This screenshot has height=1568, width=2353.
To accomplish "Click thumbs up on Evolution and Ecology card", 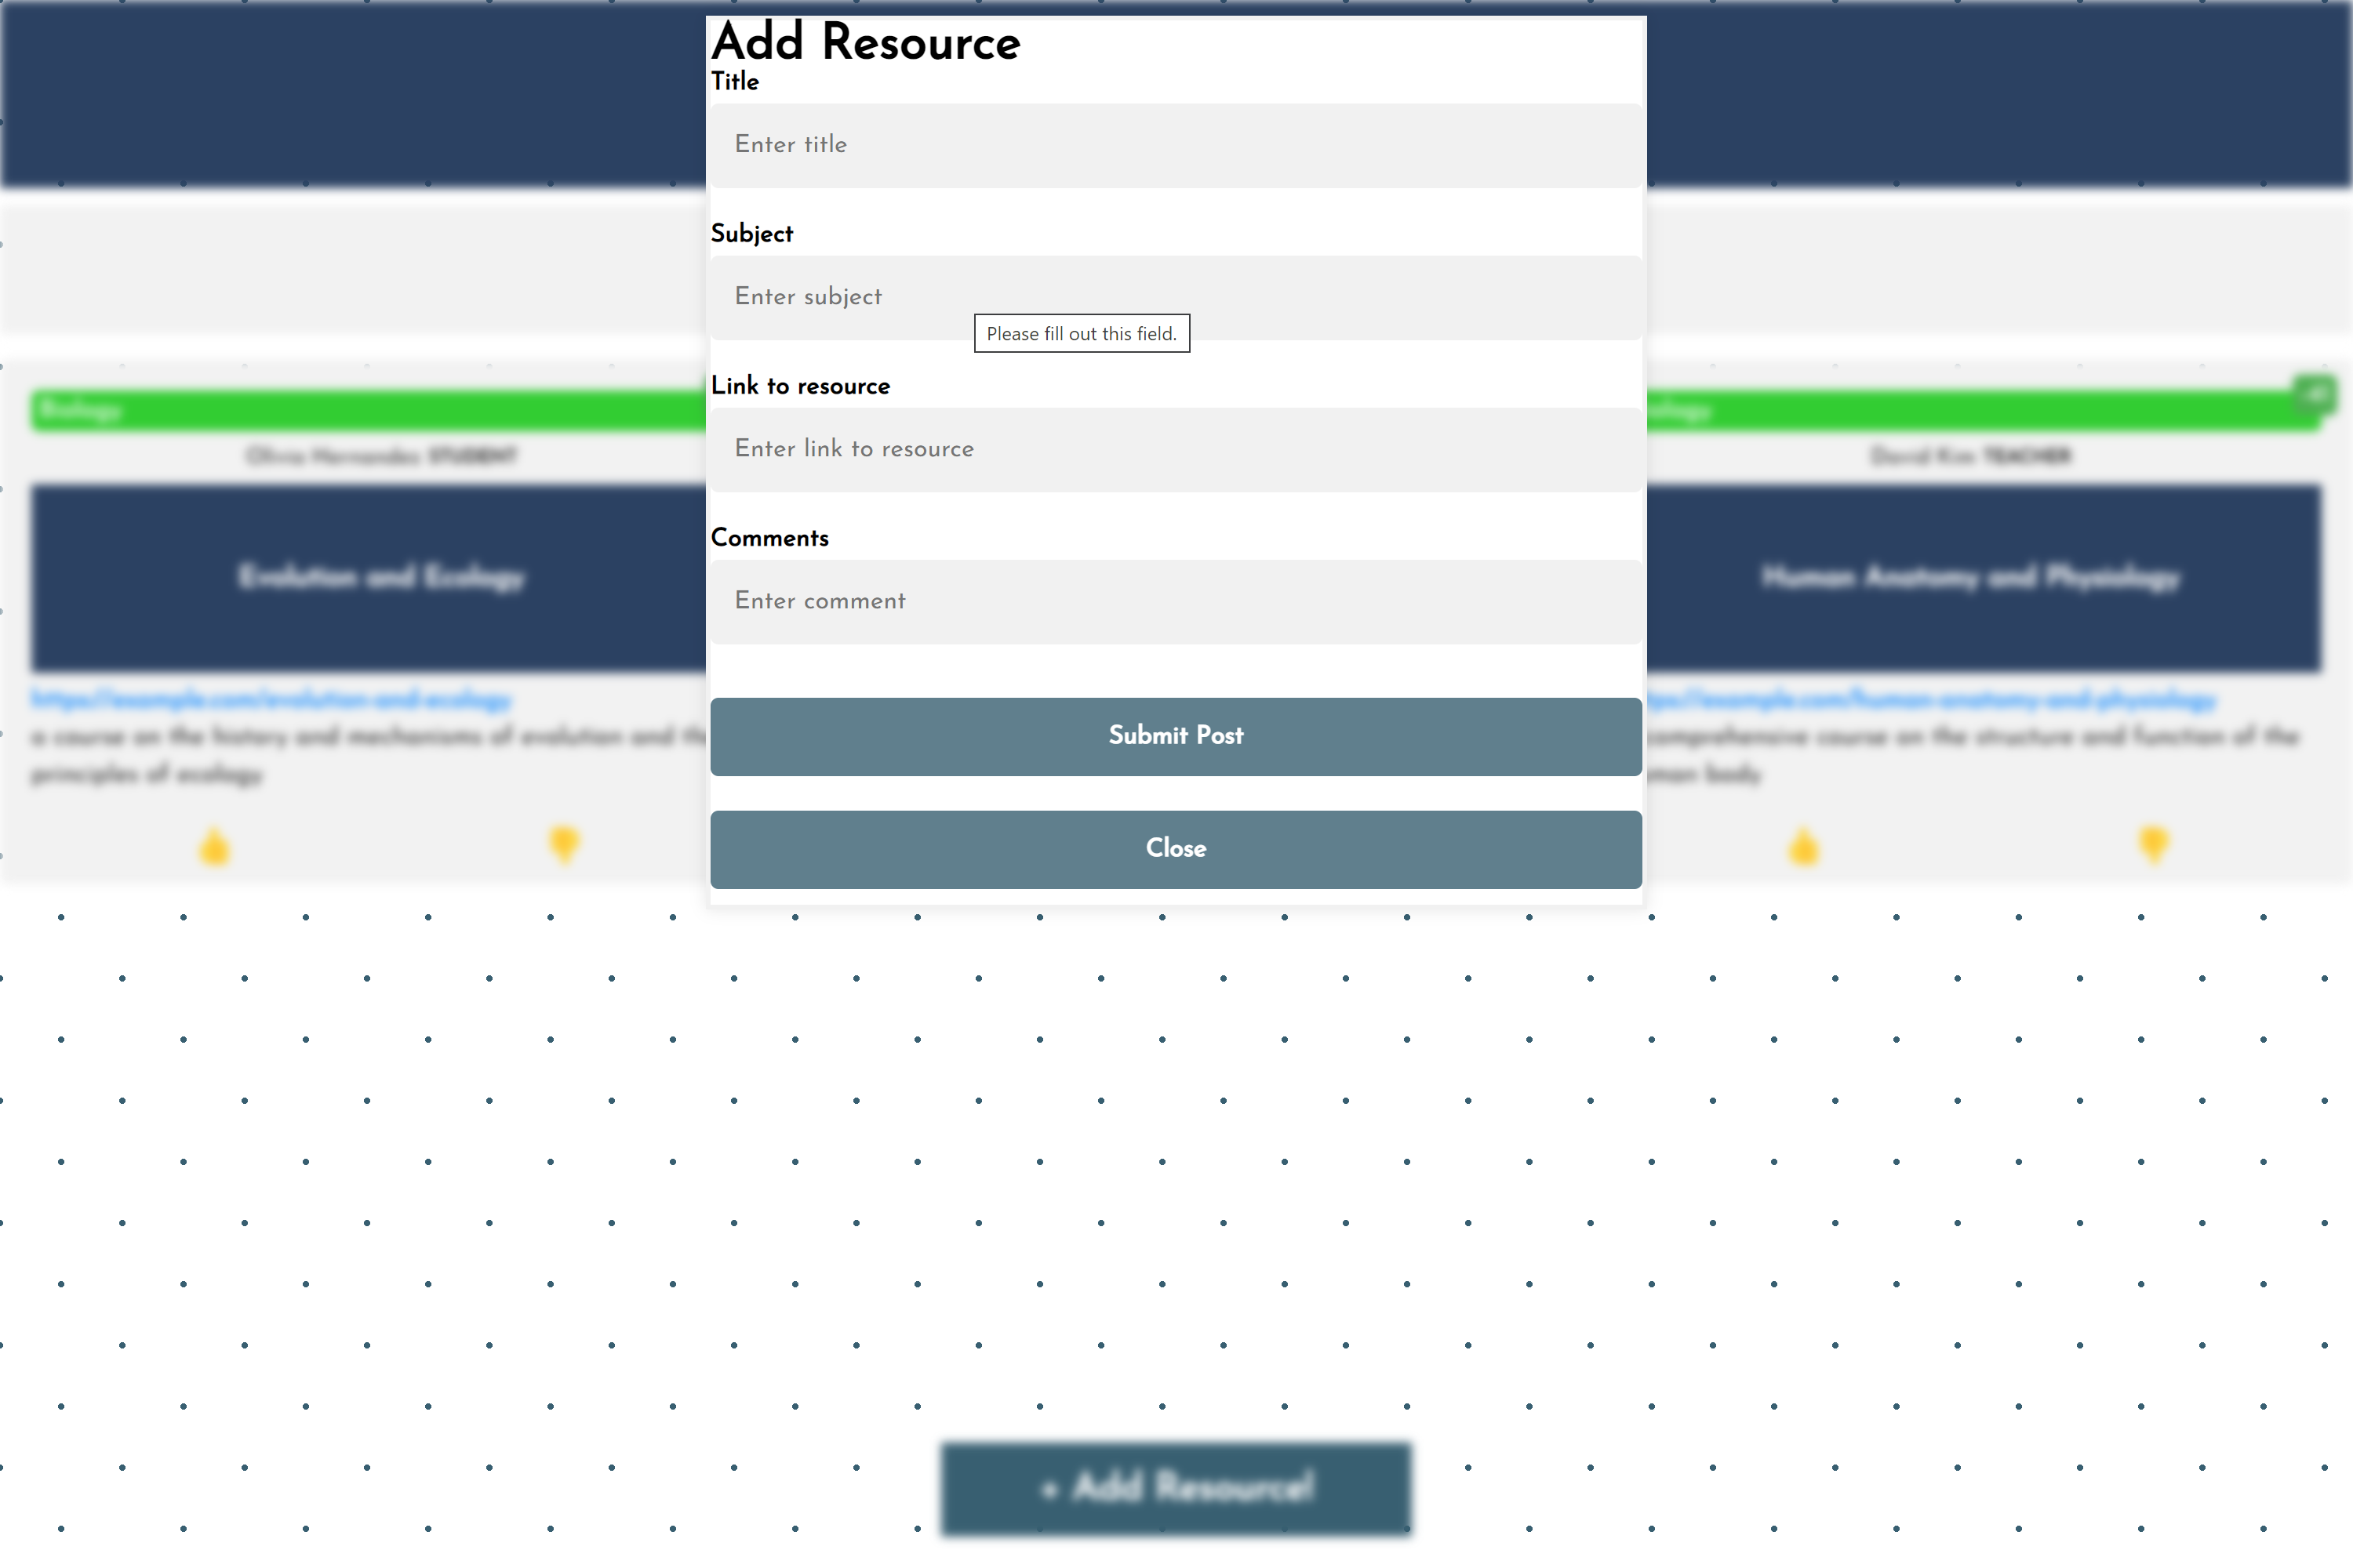I will click(214, 847).
